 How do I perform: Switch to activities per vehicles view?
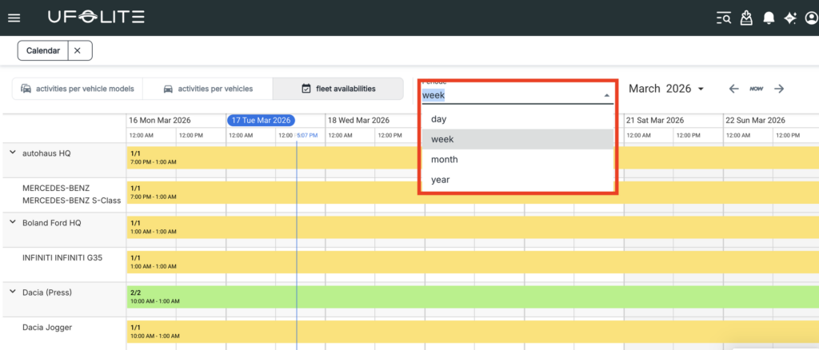click(x=208, y=89)
